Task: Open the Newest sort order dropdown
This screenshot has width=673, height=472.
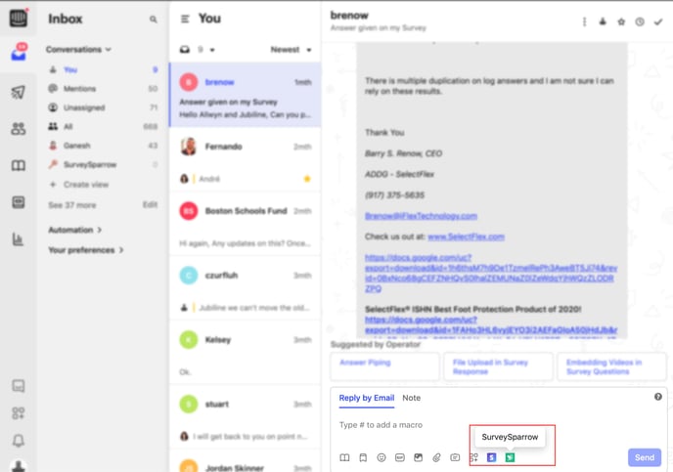Action: 291,50
